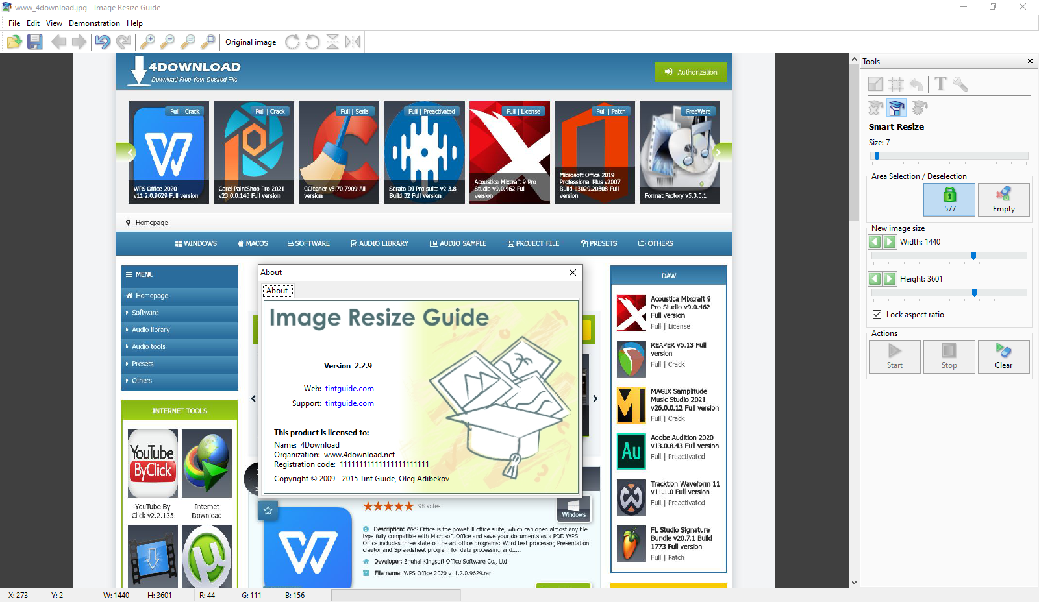The image size is (1039, 602).
Task: Close the About dialog
Action: pyautogui.click(x=573, y=272)
